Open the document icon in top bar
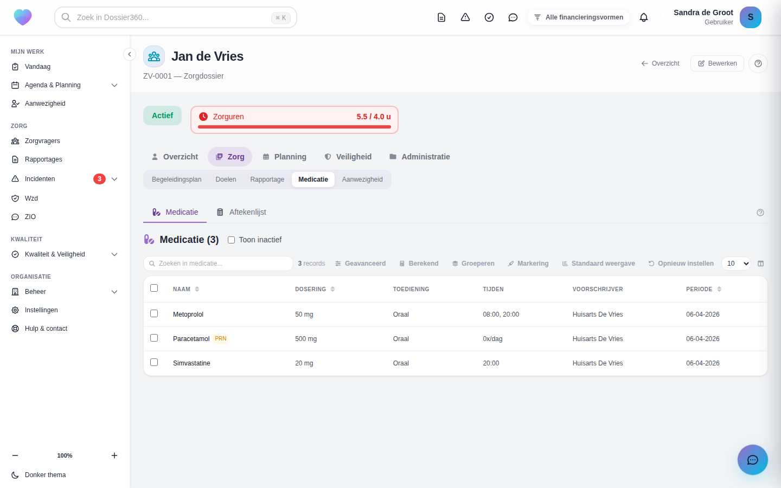Image resolution: width=781 pixels, height=488 pixels. pos(441,17)
